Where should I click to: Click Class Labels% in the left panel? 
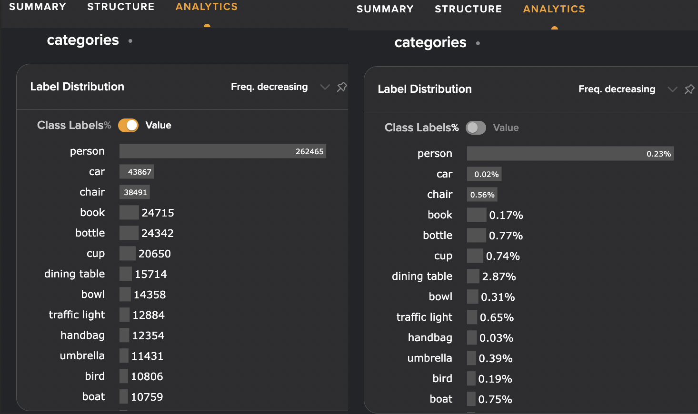pos(74,125)
